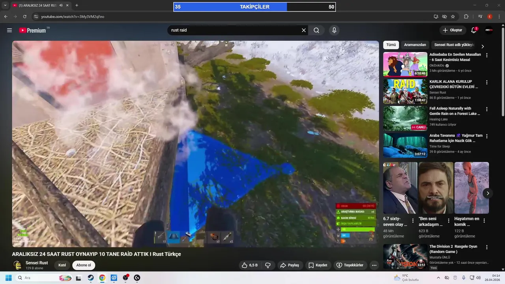Open more actions menu under the video
505x284 pixels.
coord(374,265)
